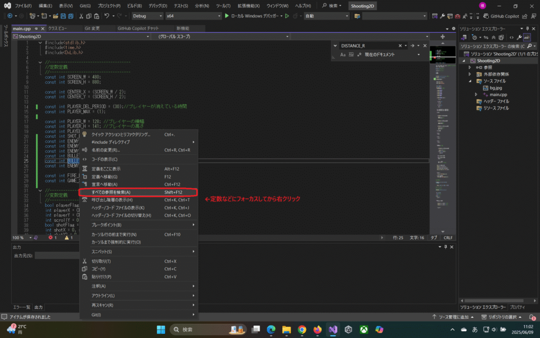
Task: Open the GitHub Copilot toolbar button
Action: click(x=501, y=16)
